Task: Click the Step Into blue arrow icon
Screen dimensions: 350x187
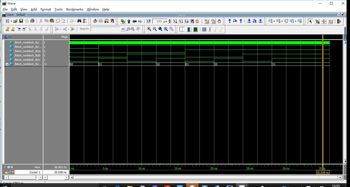Action: point(230,21)
